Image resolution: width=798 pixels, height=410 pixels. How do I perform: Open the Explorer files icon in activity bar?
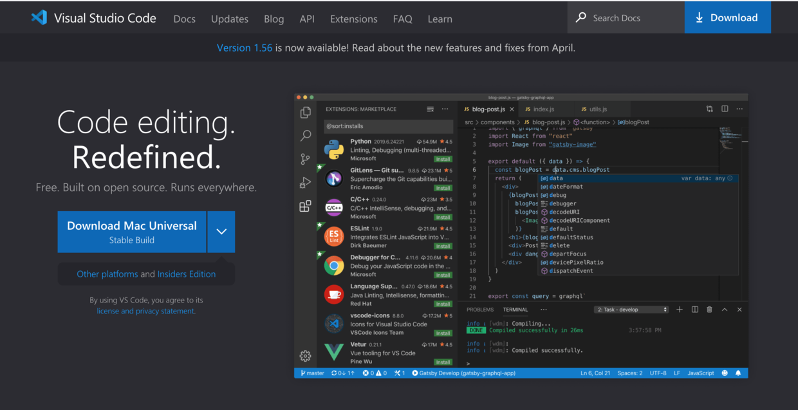[306, 113]
